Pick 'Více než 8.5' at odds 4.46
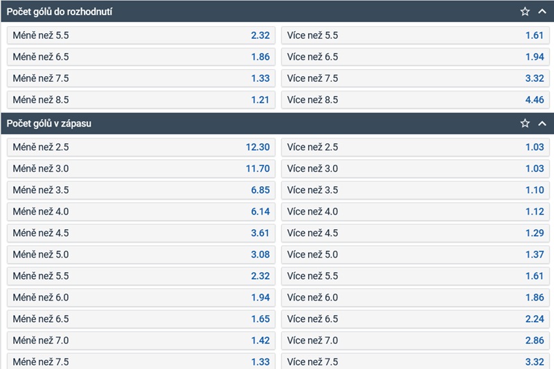554x369 pixels. (415, 100)
